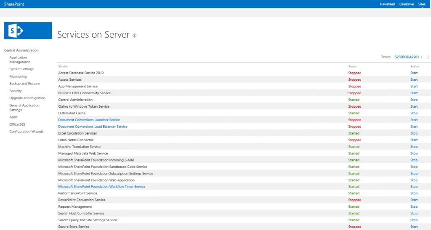Open Office 365 section
This screenshot has width=431, height=230.
(17, 124)
